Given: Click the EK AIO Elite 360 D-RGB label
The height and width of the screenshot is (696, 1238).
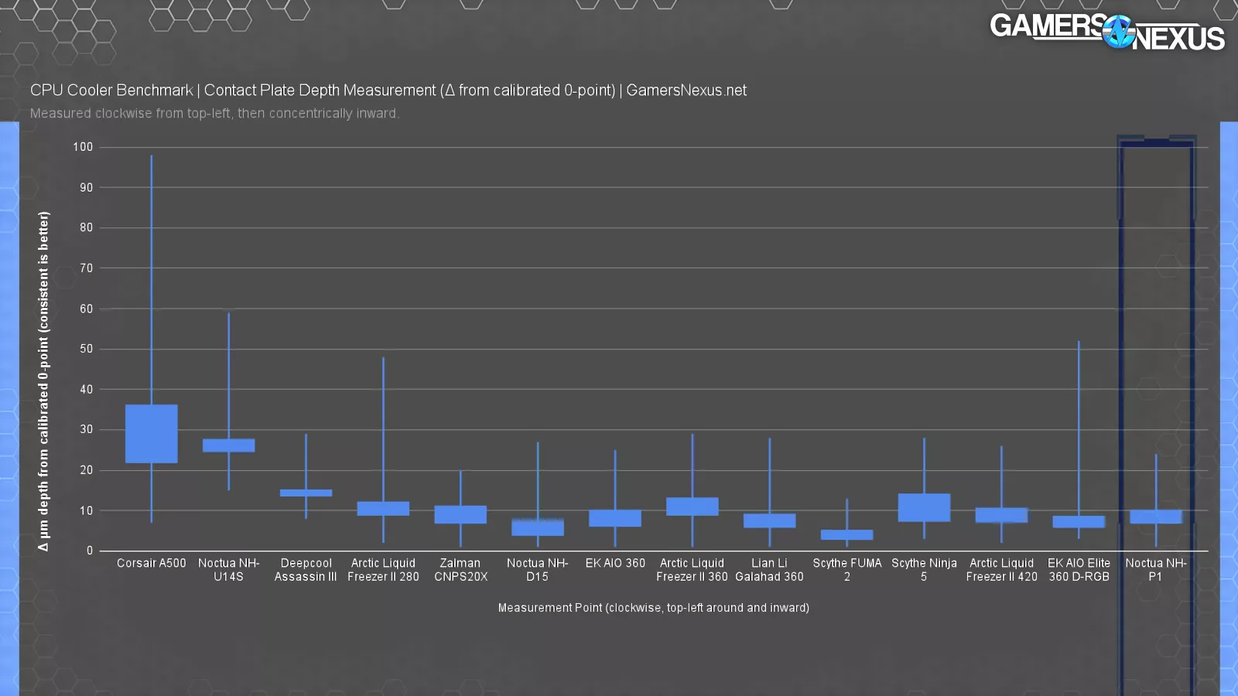Looking at the screenshot, I should point(1079,570).
